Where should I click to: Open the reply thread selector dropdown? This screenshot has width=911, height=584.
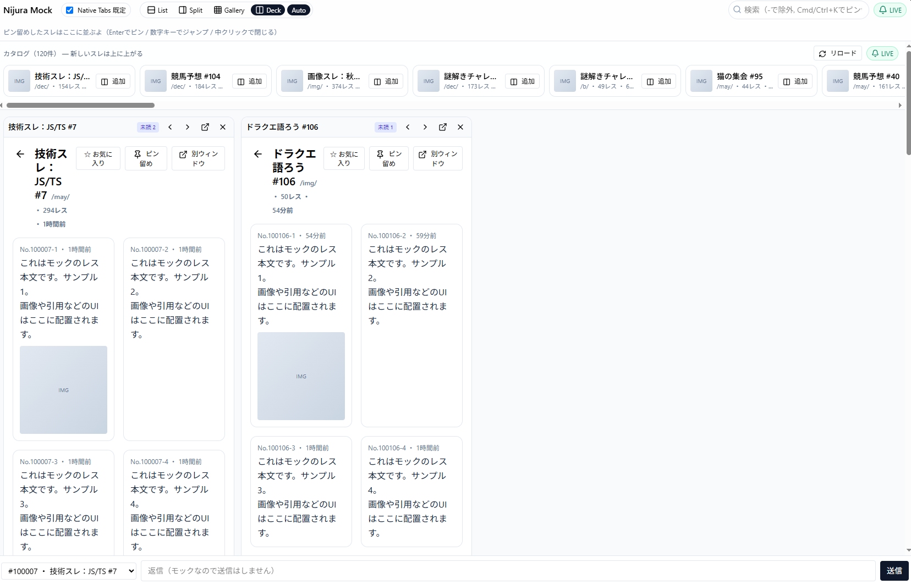coord(69,571)
